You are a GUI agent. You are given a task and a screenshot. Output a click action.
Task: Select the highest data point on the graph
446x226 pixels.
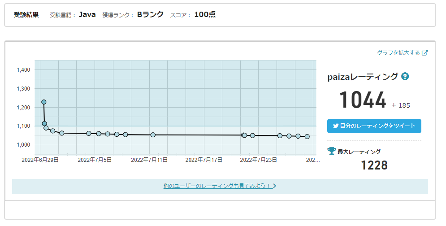(44, 102)
